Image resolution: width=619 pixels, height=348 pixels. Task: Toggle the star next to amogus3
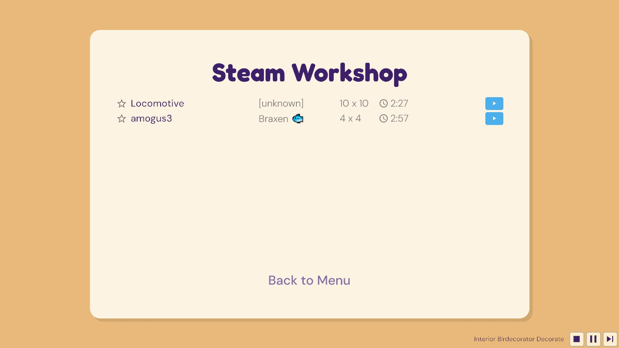pos(122,119)
